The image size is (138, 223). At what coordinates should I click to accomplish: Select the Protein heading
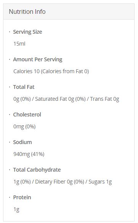point(22,197)
